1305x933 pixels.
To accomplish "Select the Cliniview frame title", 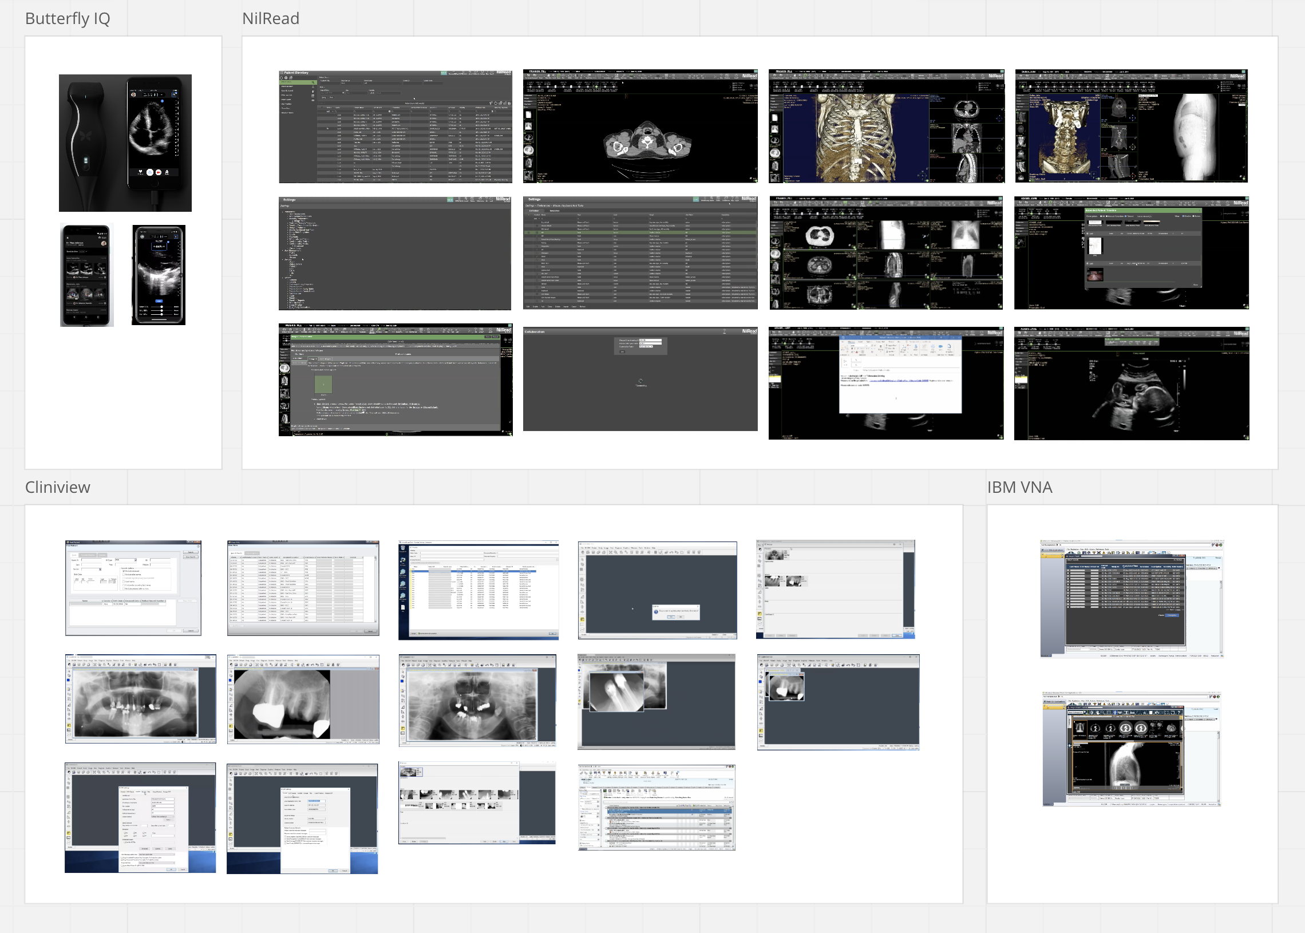I will [57, 487].
